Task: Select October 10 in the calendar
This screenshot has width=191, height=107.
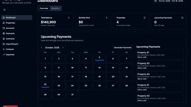Action: point(72,68)
